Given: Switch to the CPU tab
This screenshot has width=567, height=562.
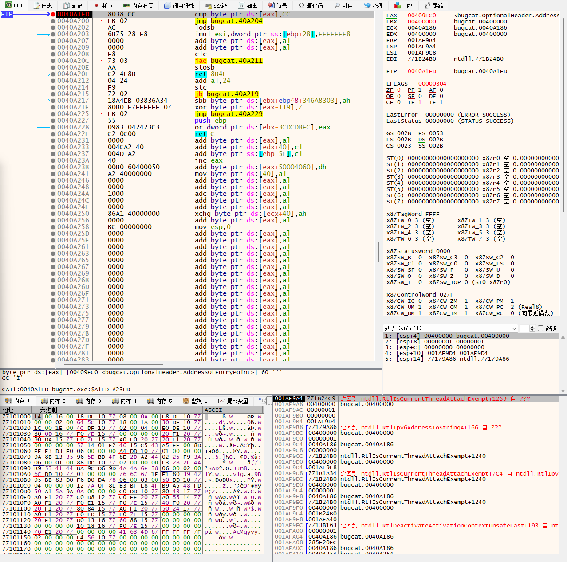Looking at the screenshot, I should [x=15, y=5].
